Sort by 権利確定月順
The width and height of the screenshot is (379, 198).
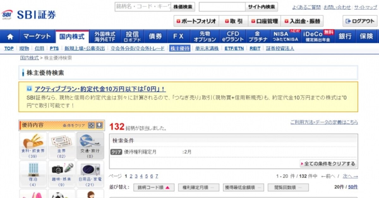(199, 187)
